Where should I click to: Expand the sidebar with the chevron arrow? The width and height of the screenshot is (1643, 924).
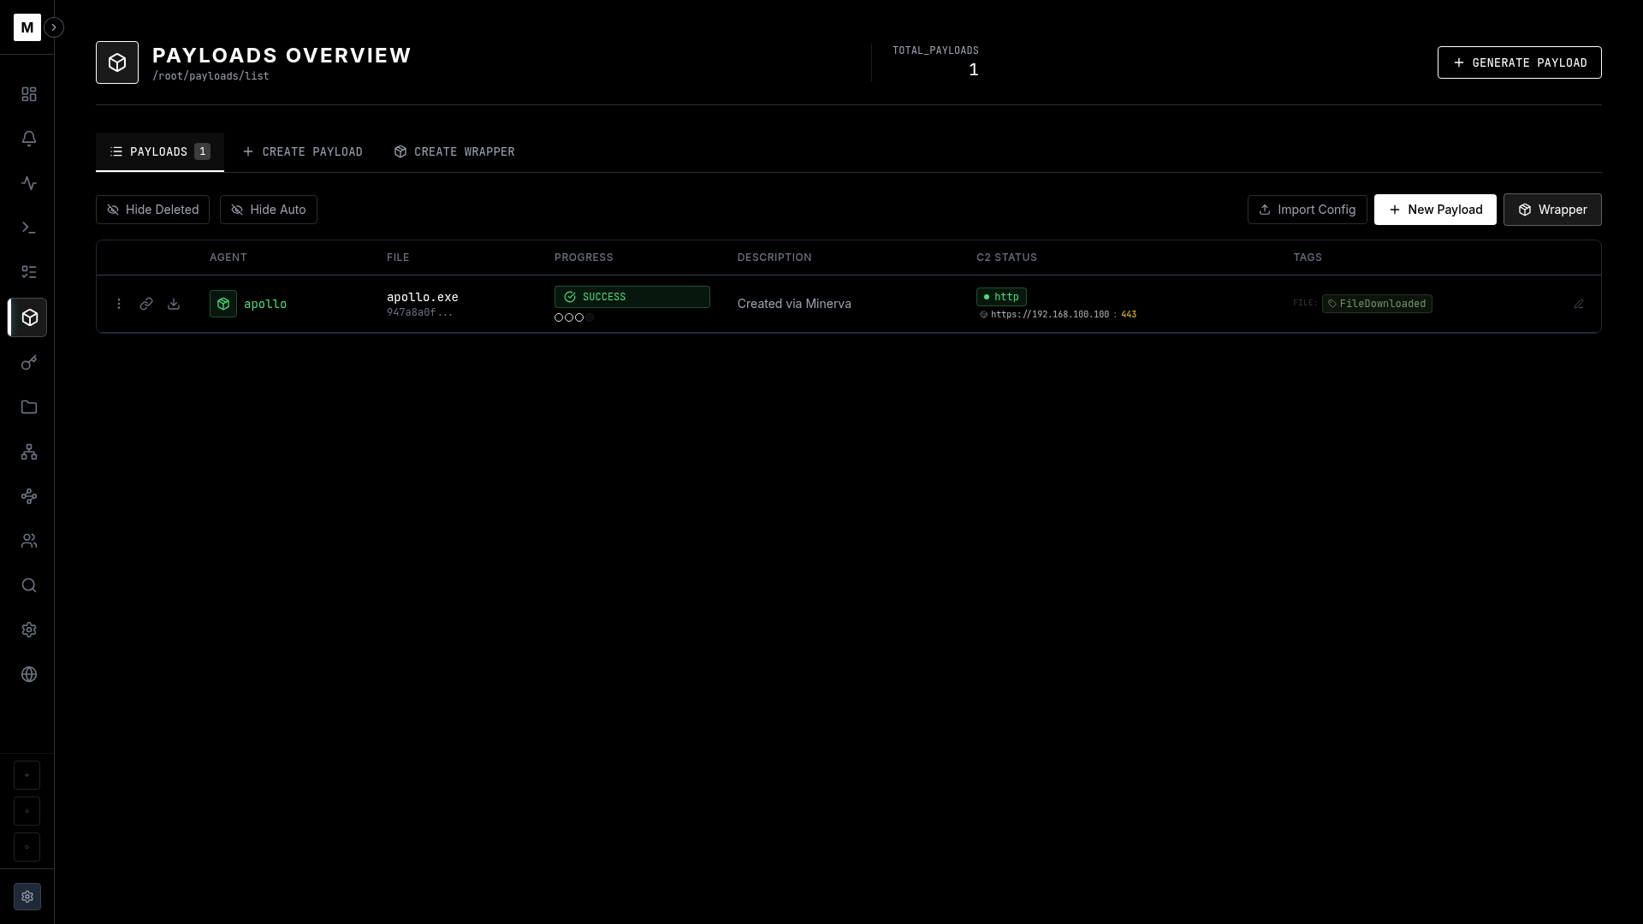(x=54, y=27)
